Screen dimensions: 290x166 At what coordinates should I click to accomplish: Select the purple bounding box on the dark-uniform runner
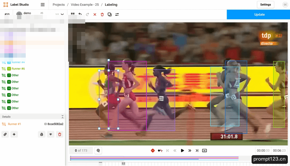[x=161, y=100]
